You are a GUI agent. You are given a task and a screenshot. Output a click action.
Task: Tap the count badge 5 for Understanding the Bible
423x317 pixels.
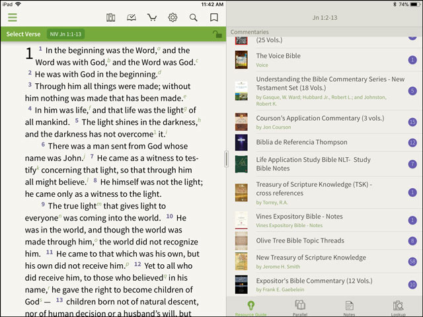pyautogui.click(x=412, y=91)
